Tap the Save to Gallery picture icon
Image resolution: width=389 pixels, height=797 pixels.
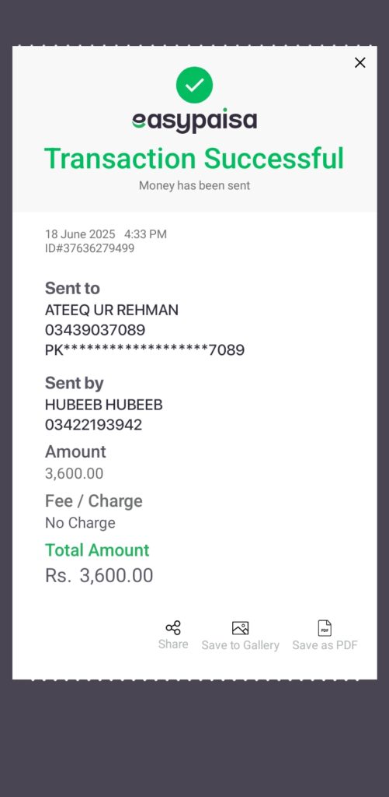coord(240,628)
